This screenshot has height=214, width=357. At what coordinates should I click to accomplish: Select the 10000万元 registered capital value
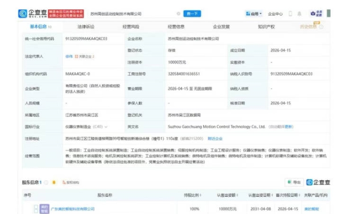pyautogui.click(x=177, y=62)
